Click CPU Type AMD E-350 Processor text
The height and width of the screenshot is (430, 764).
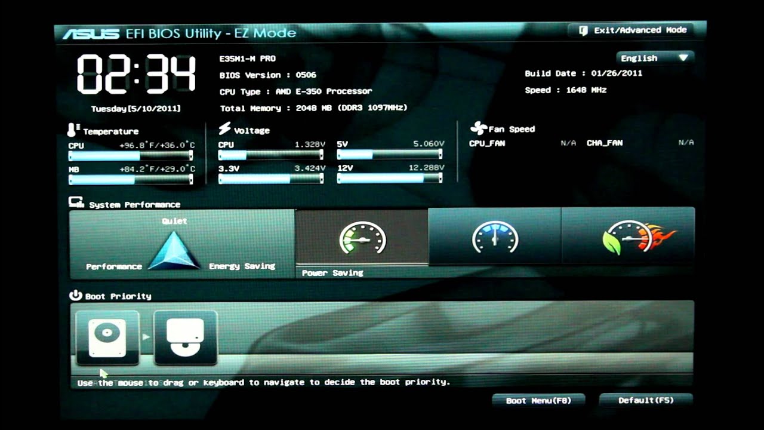tap(295, 91)
